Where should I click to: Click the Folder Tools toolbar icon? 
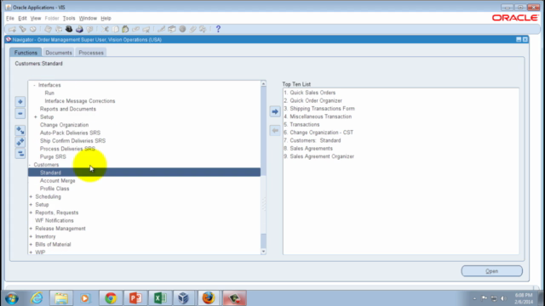click(x=203, y=29)
